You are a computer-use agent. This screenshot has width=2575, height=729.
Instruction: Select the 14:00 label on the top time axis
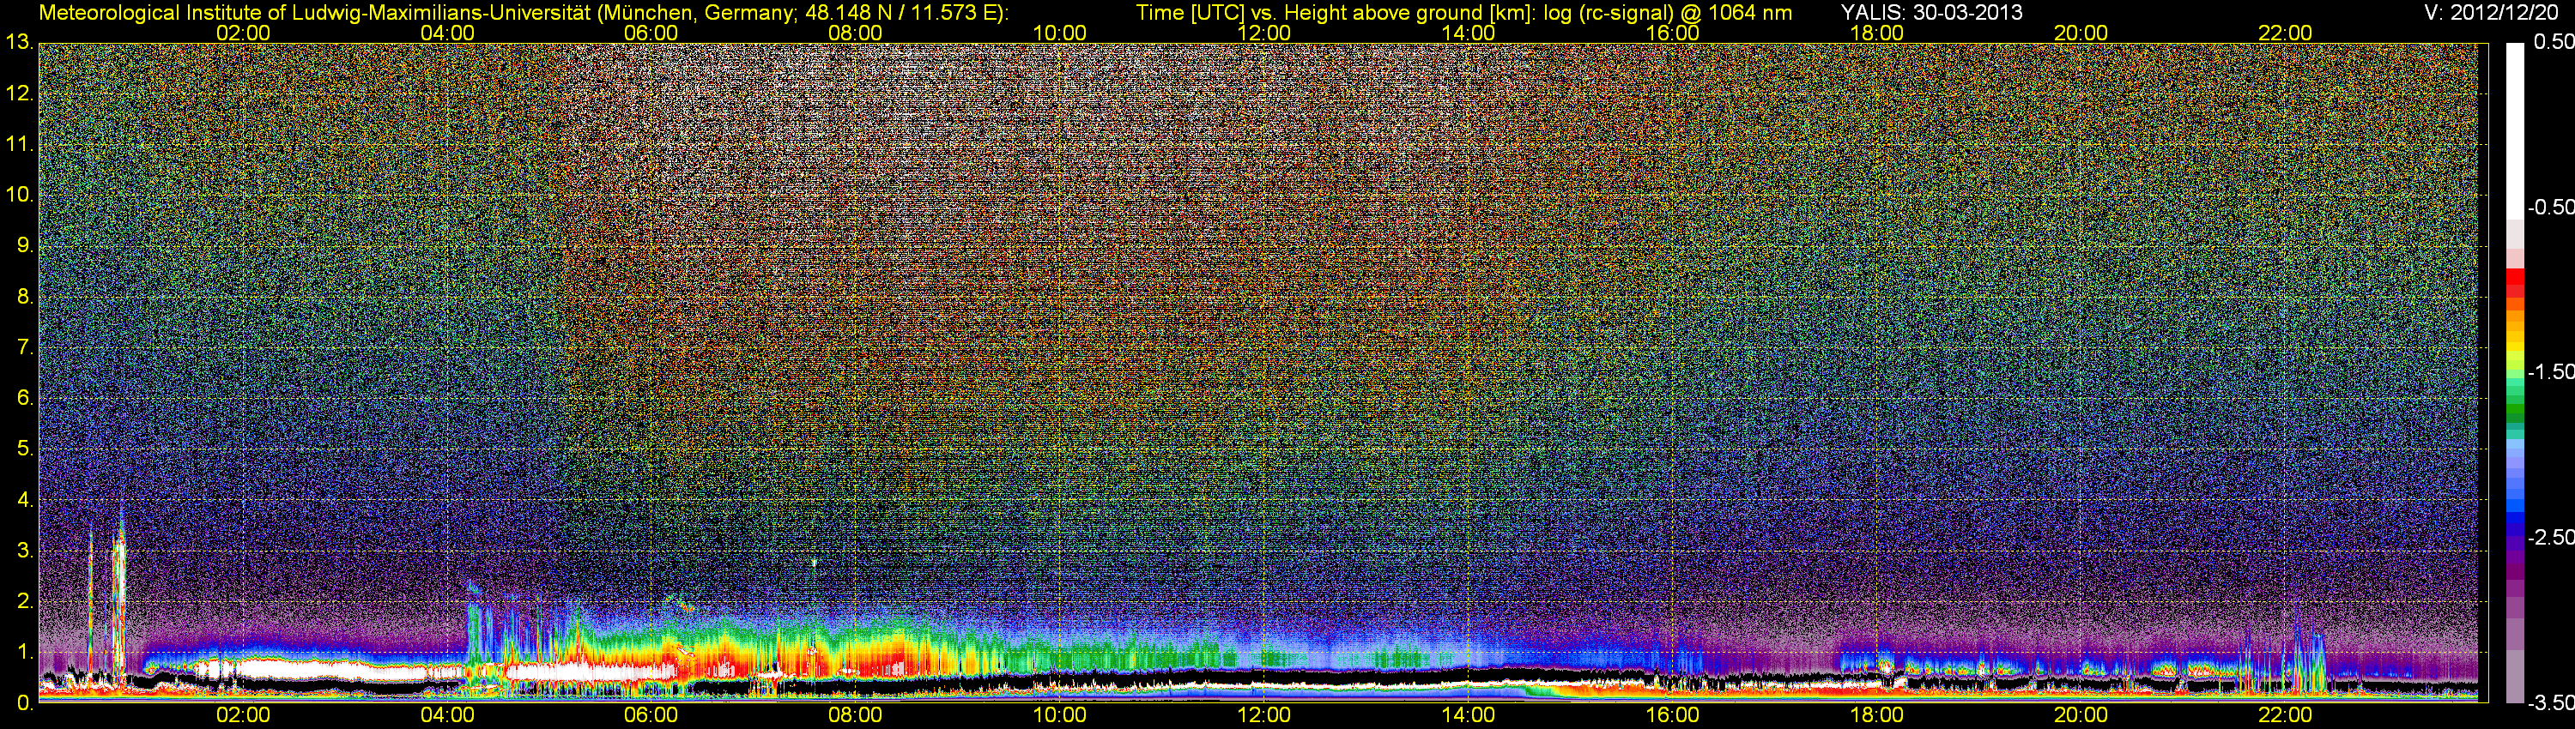point(1468,33)
